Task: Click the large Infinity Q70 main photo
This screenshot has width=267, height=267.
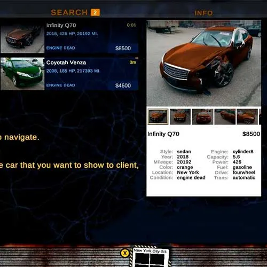Action: pyautogui.click(x=203, y=63)
